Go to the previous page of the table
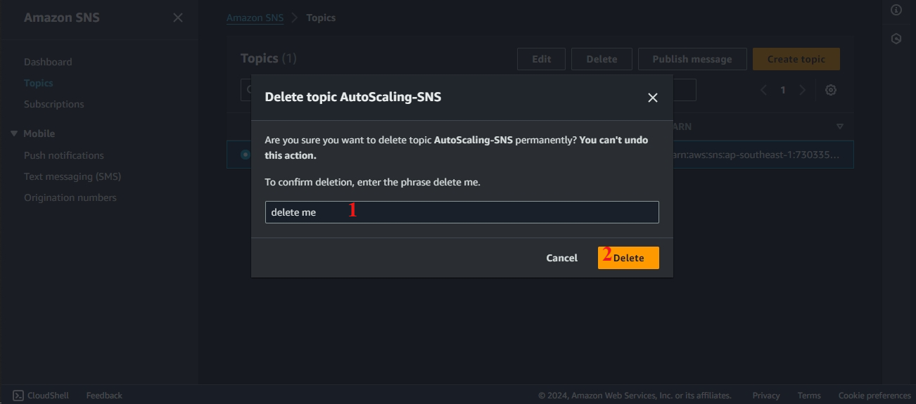 [x=764, y=90]
